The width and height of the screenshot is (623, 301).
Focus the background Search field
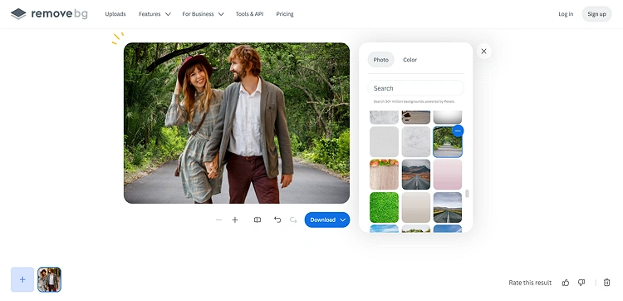pos(415,88)
